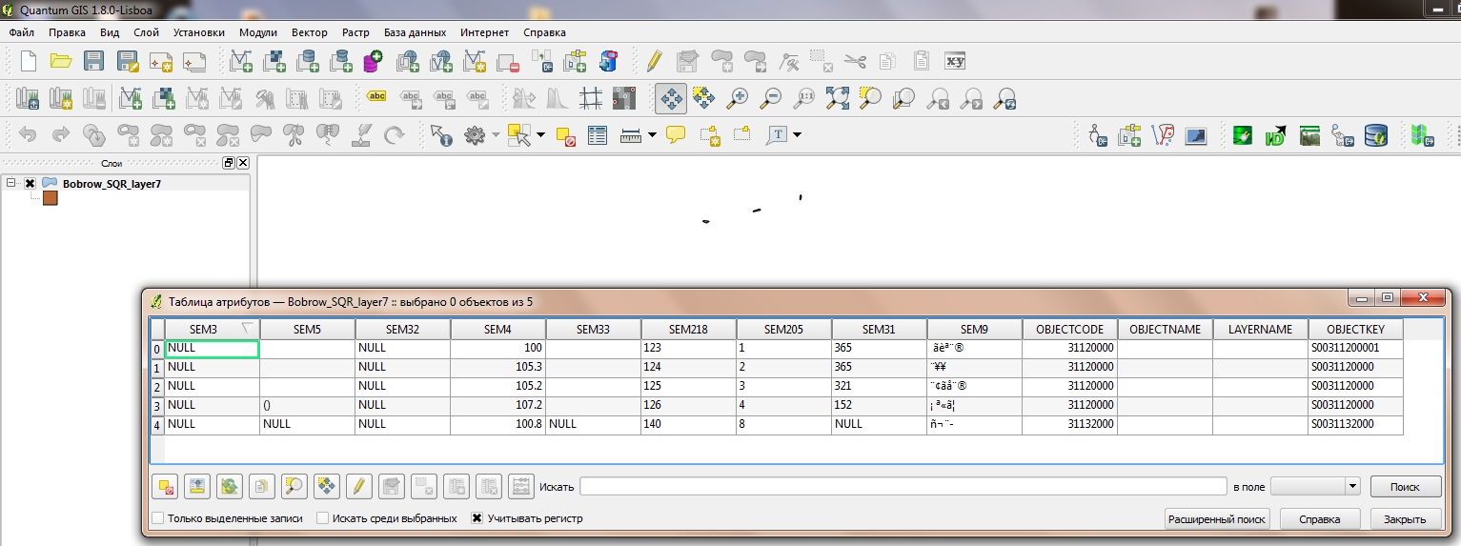Enable 'Только выделенные записи' checkbox
The height and width of the screenshot is (546, 1461).
point(157,518)
